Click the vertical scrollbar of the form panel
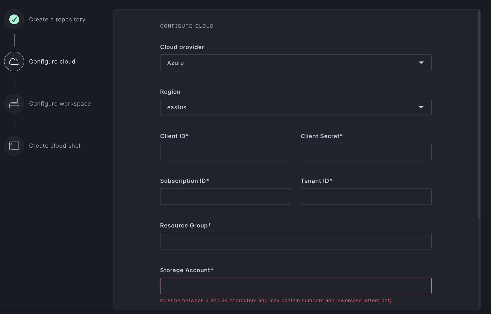This screenshot has height=314, width=491. click(x=479, y=114)
